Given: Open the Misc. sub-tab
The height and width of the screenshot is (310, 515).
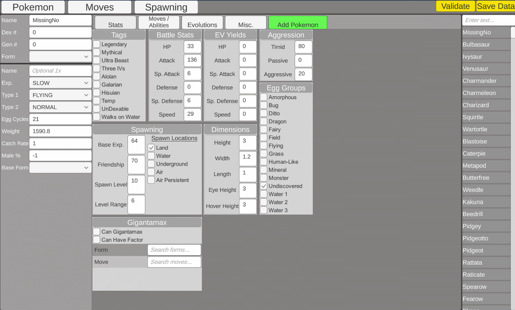Looking at the screenshot, I should pyautogui.click(x=245, y=23).
